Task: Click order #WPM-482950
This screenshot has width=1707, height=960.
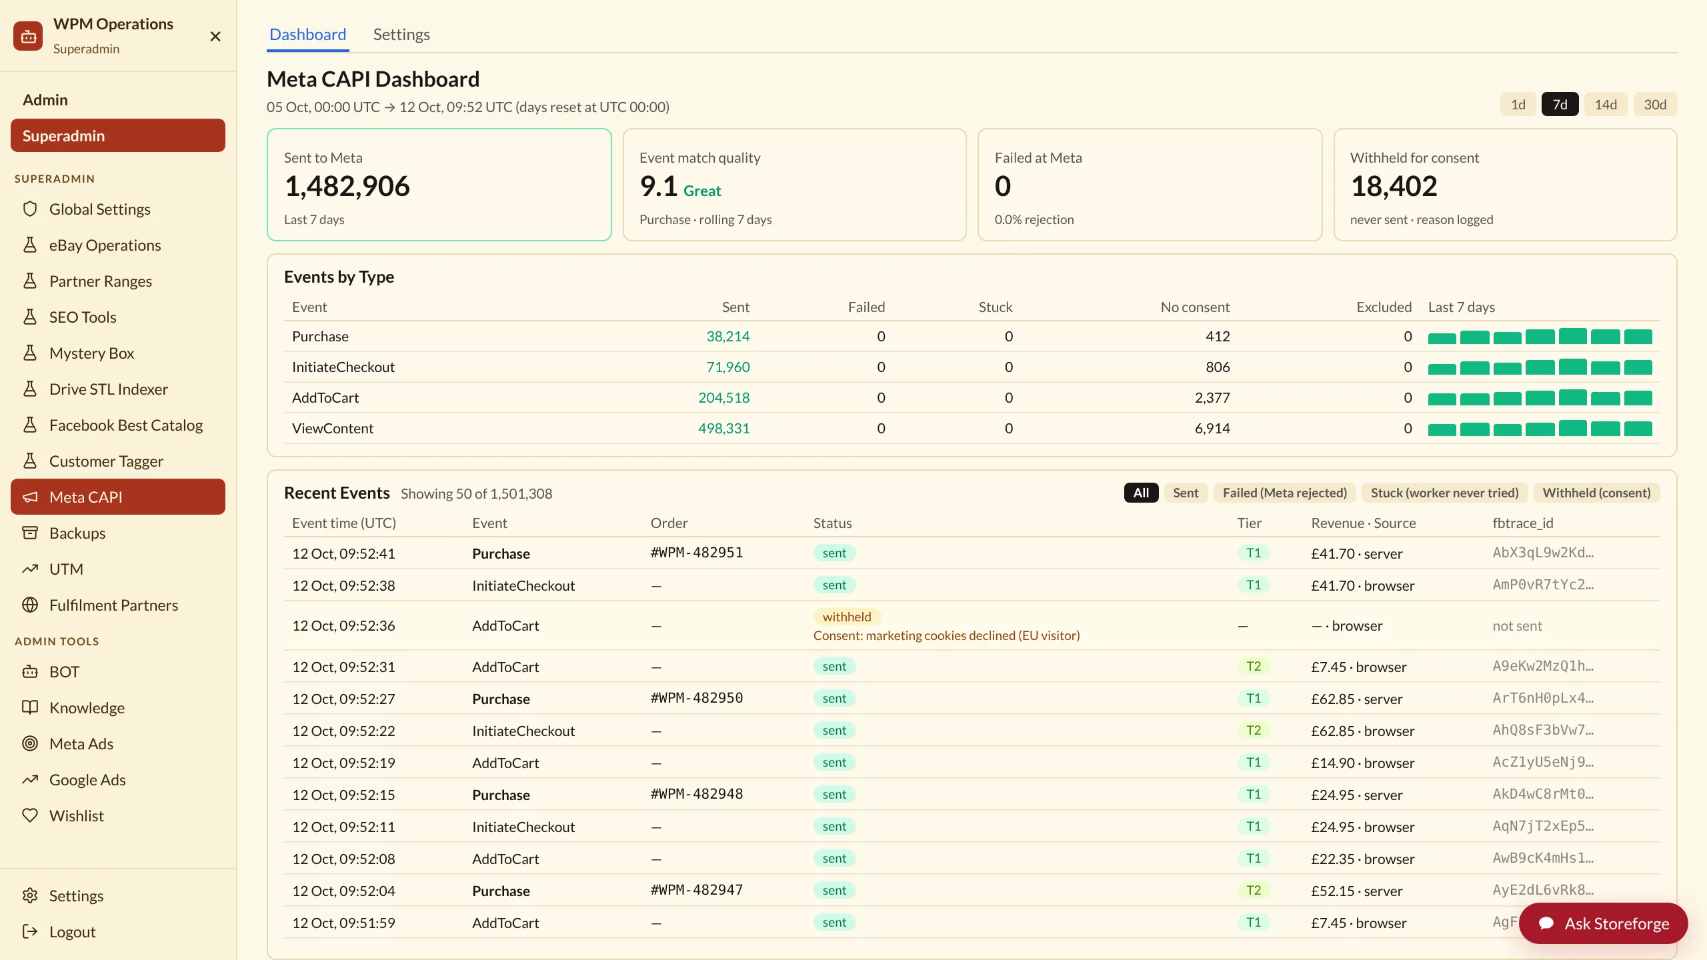Action: click(697, 698)
